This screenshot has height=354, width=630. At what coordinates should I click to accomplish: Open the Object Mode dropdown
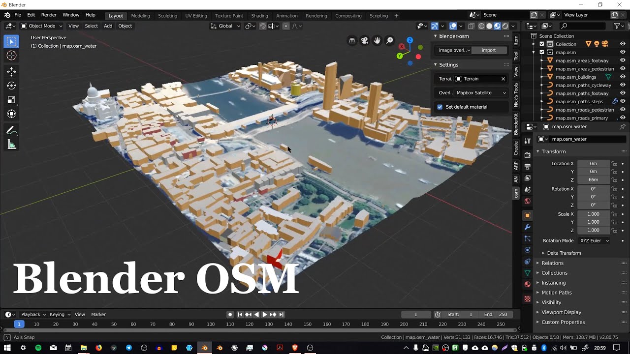42,26
